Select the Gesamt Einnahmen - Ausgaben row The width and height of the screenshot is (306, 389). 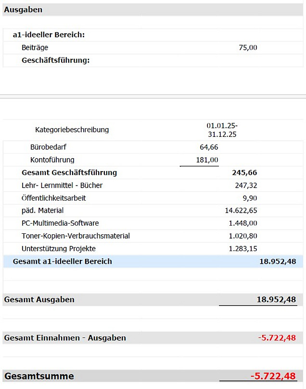pyautogui.click(x=153, y=338)
